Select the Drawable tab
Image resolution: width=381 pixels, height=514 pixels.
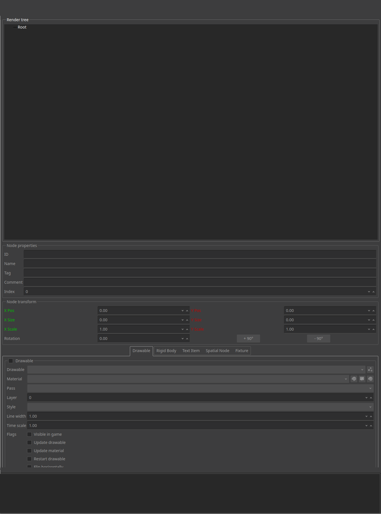coord(141,351)
